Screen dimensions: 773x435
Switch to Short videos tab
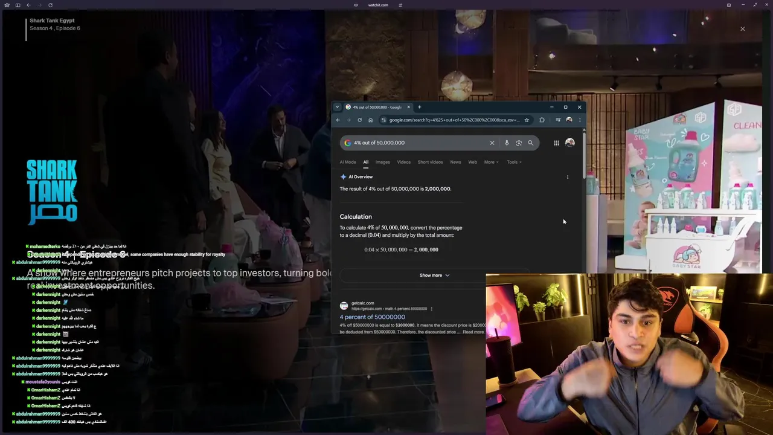(430, 162)
